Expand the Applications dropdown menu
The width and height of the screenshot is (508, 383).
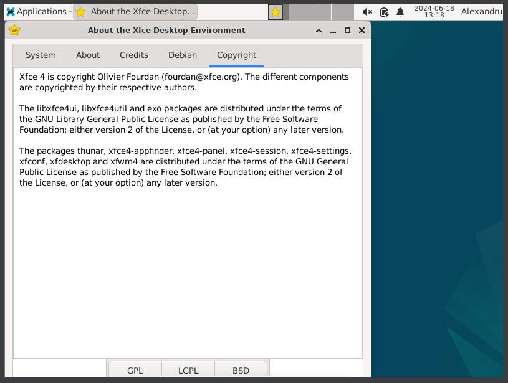tap(37, 11)
